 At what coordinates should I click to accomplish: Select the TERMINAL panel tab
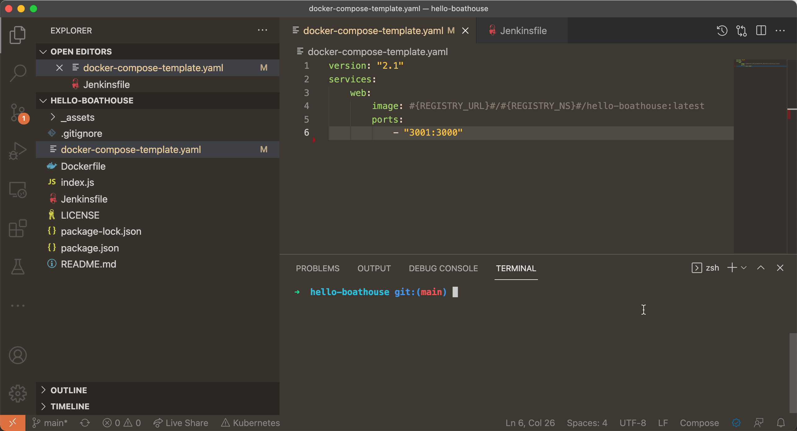click(x=516, y=268)
